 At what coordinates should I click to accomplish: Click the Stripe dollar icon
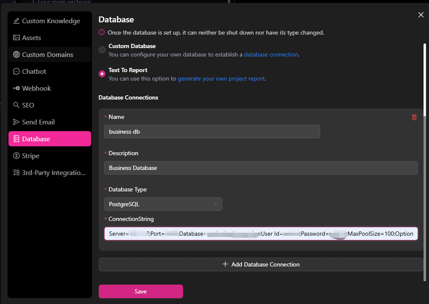(x=16, y=156)
